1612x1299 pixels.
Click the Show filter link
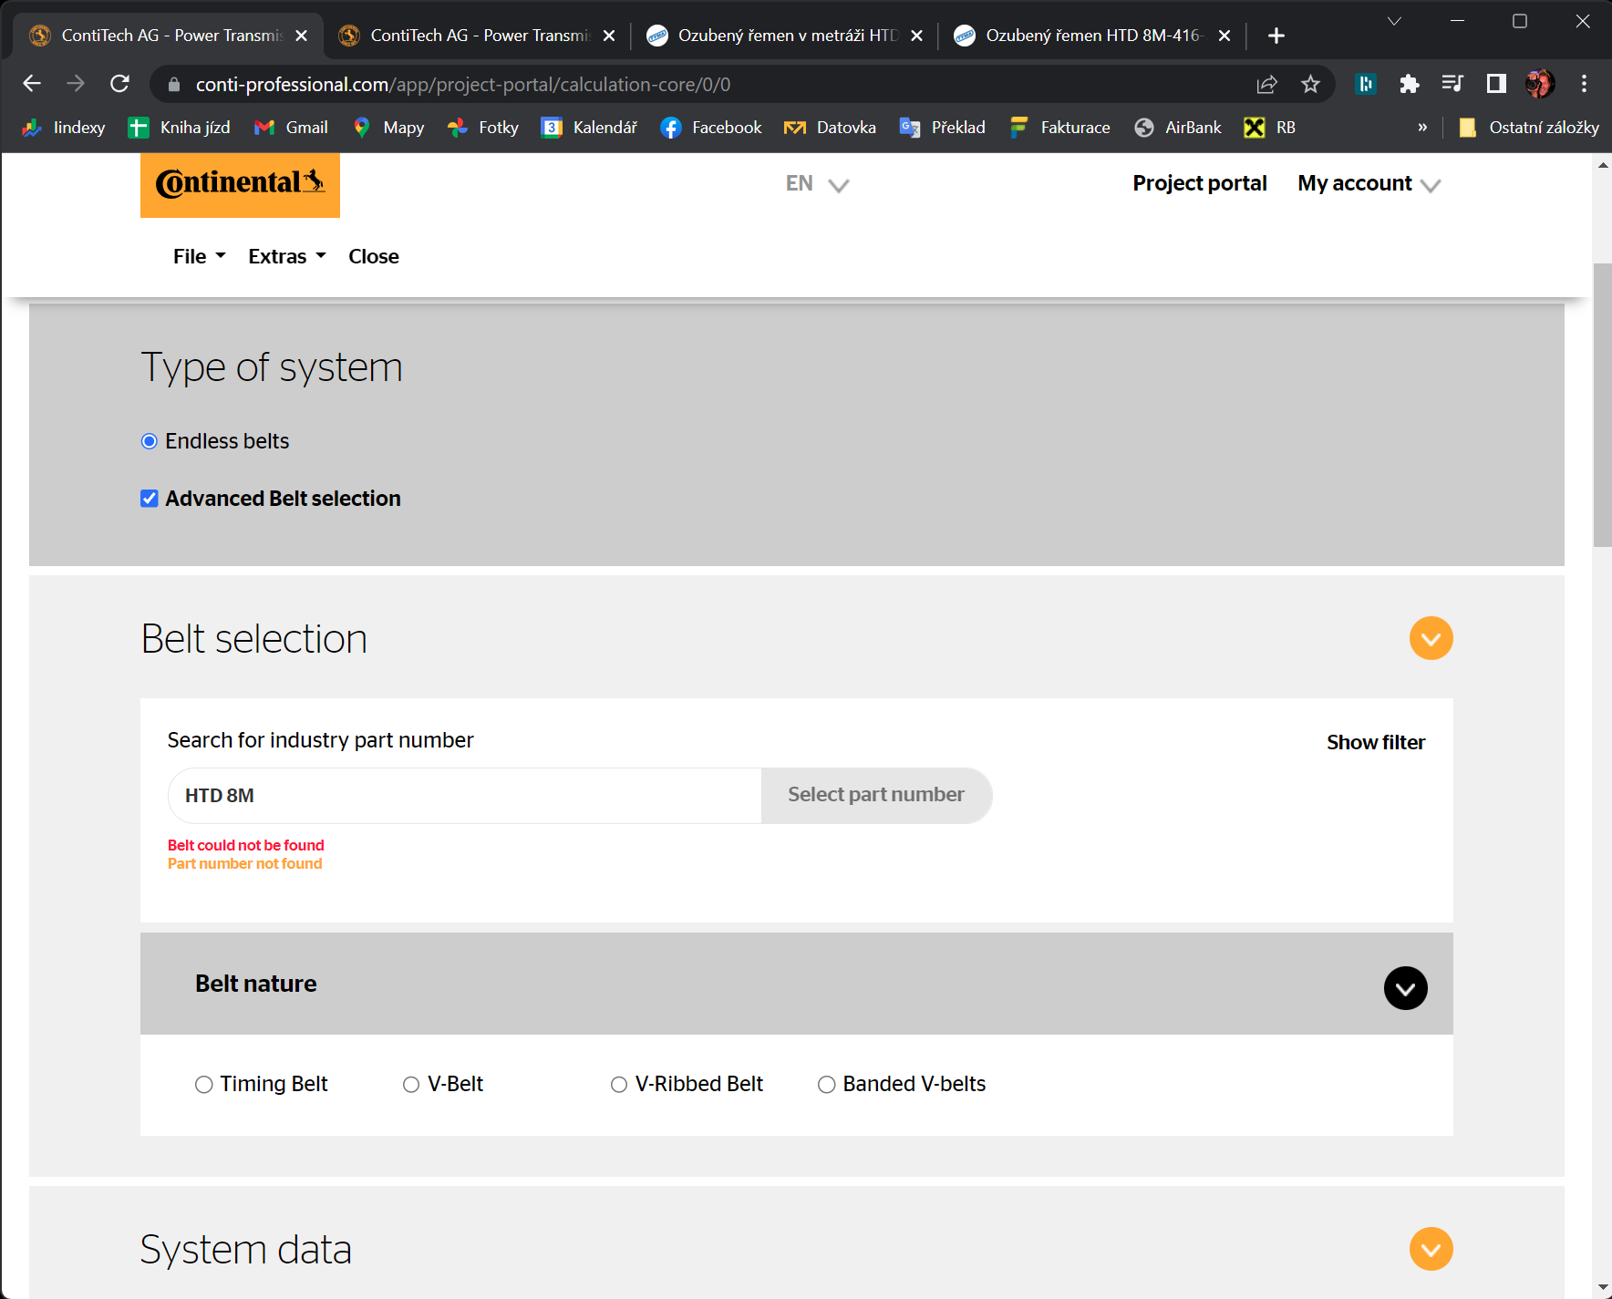pos(1375,743)
